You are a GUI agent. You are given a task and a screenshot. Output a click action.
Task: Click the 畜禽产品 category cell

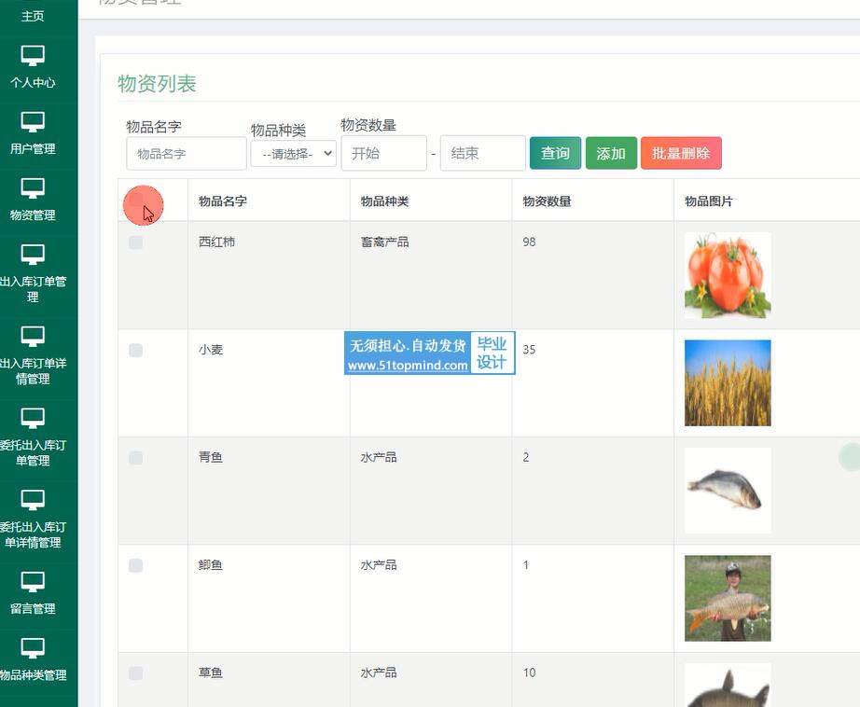(384, 242)
